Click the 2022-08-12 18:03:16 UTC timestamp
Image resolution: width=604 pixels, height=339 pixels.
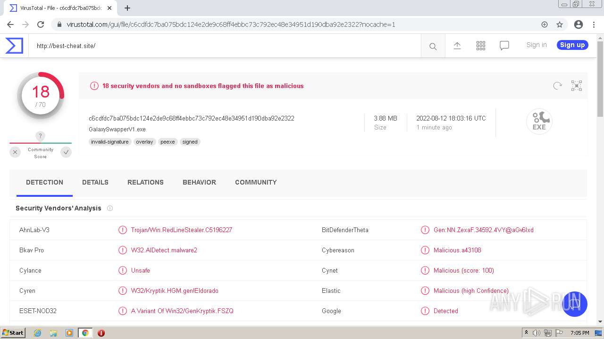[x=451, y=118]
